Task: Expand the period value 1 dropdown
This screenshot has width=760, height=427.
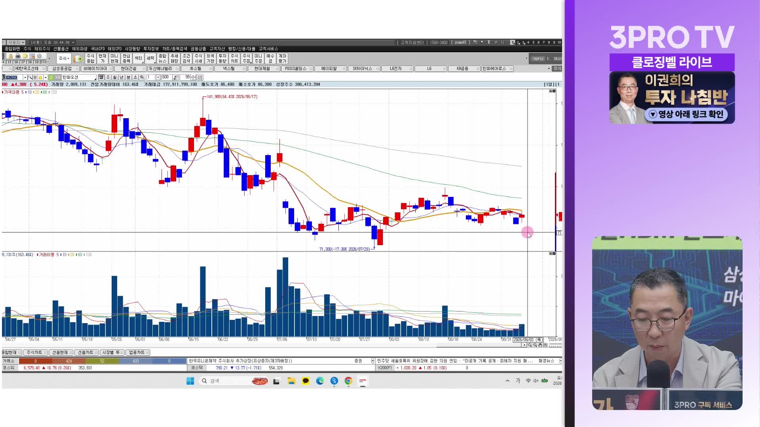Action: click(158, 77)
